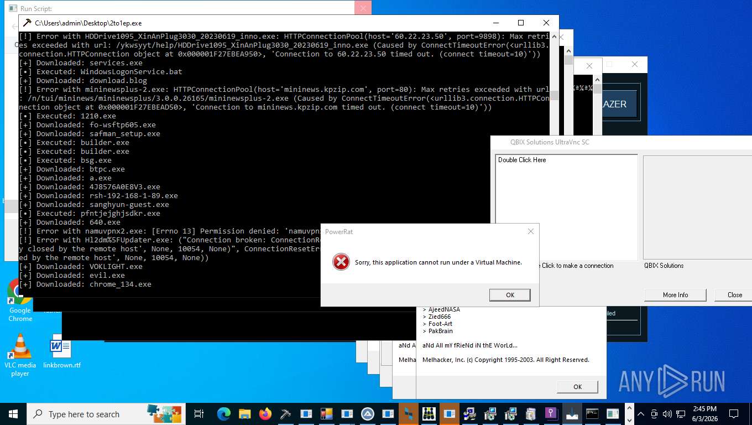Click OK in the PowerRat dialog

click(510, 295)
